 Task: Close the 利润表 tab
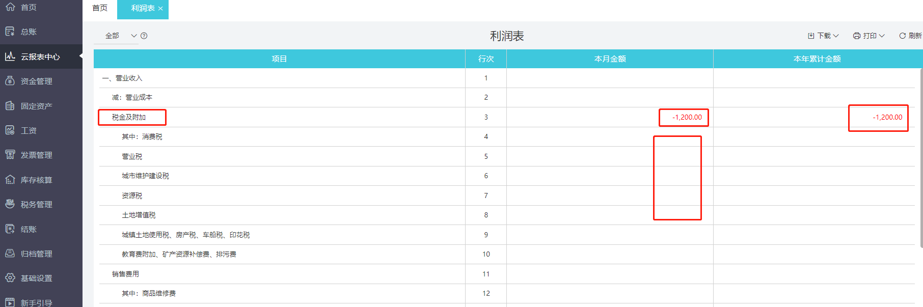coord(160,9)
